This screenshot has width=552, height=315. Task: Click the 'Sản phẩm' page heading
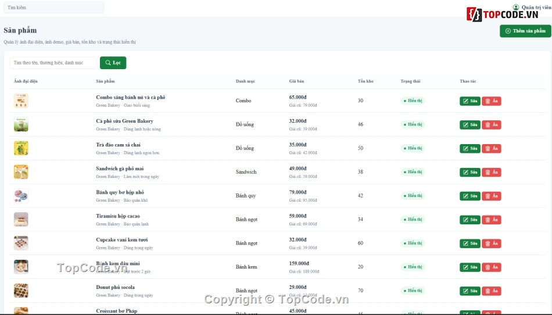pos(20,30)
